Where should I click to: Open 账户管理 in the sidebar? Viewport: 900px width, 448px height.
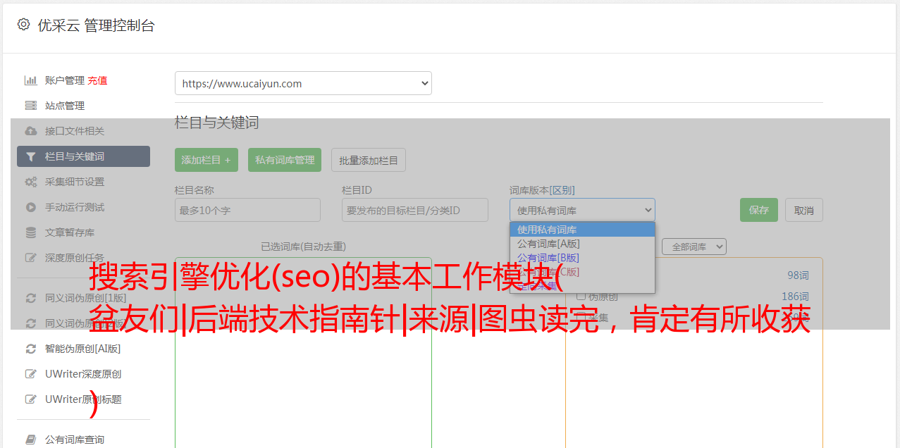pos(64,80)
